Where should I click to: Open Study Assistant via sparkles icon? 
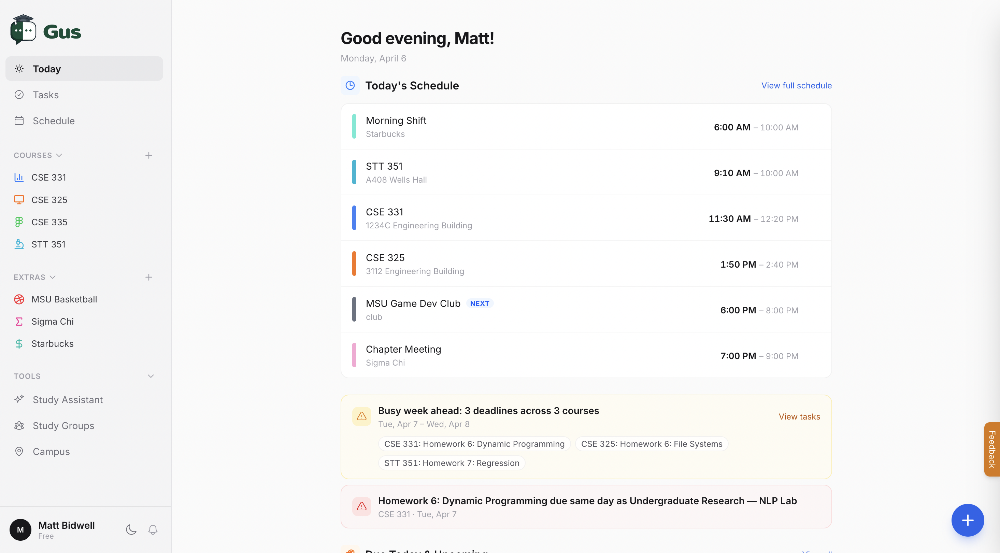(19, 399)
